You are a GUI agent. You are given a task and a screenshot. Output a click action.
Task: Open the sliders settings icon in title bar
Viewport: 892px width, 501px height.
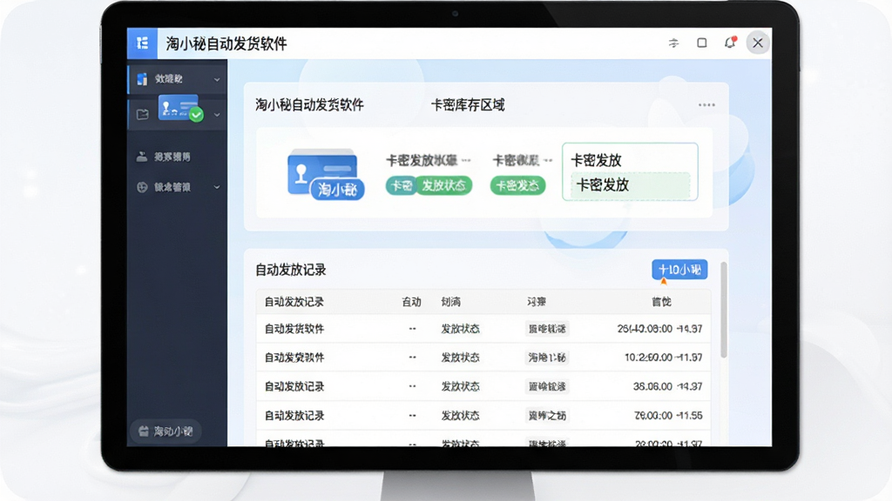(673, 43)
